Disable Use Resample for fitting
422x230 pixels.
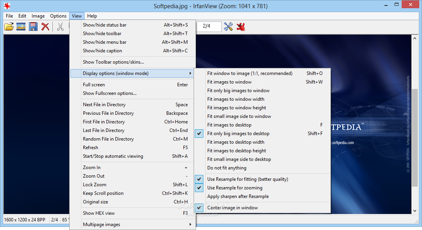tap(262, 179)
